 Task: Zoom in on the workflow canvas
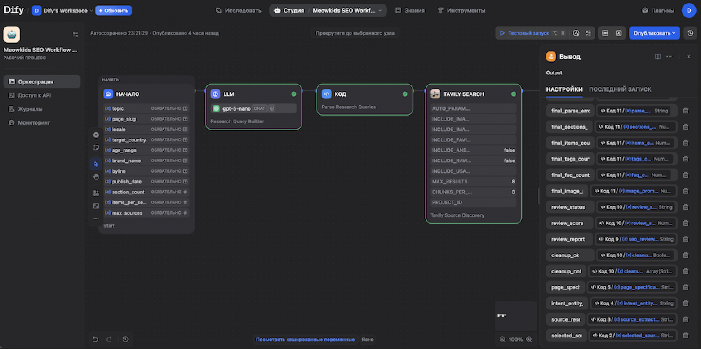(x=529, y=340)
